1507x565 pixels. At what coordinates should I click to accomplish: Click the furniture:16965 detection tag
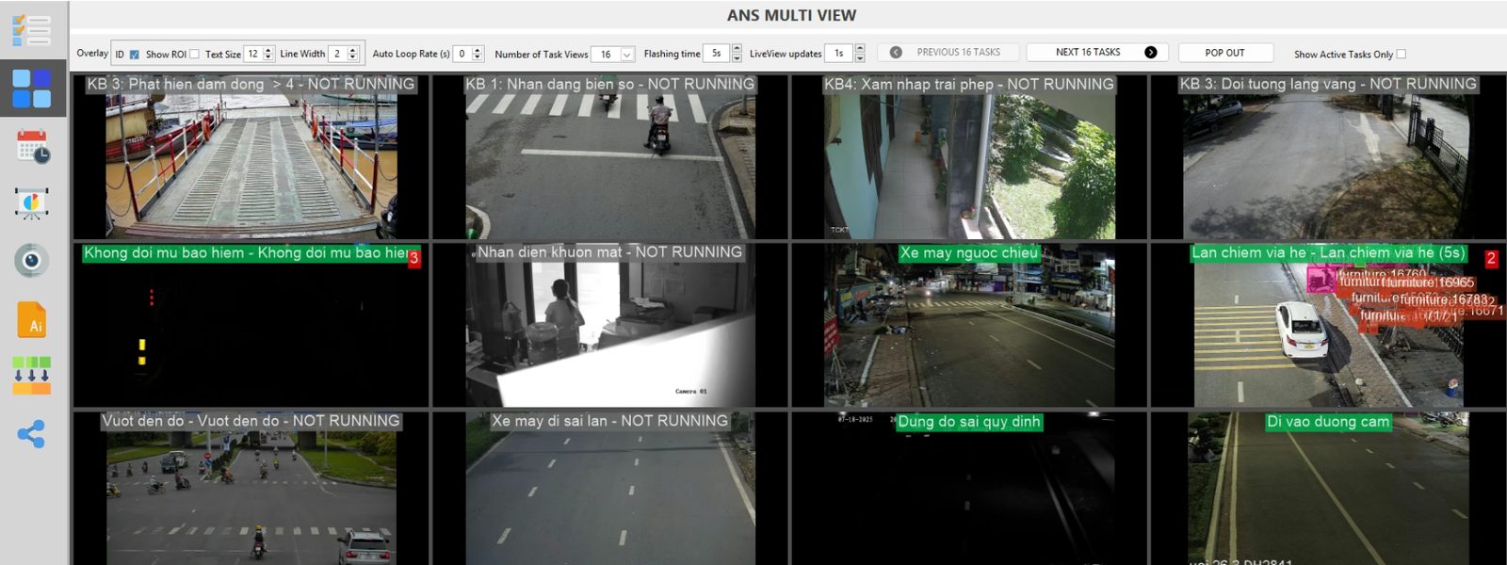[1430, 282]
